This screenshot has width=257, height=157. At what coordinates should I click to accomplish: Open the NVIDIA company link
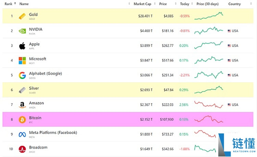36,29
